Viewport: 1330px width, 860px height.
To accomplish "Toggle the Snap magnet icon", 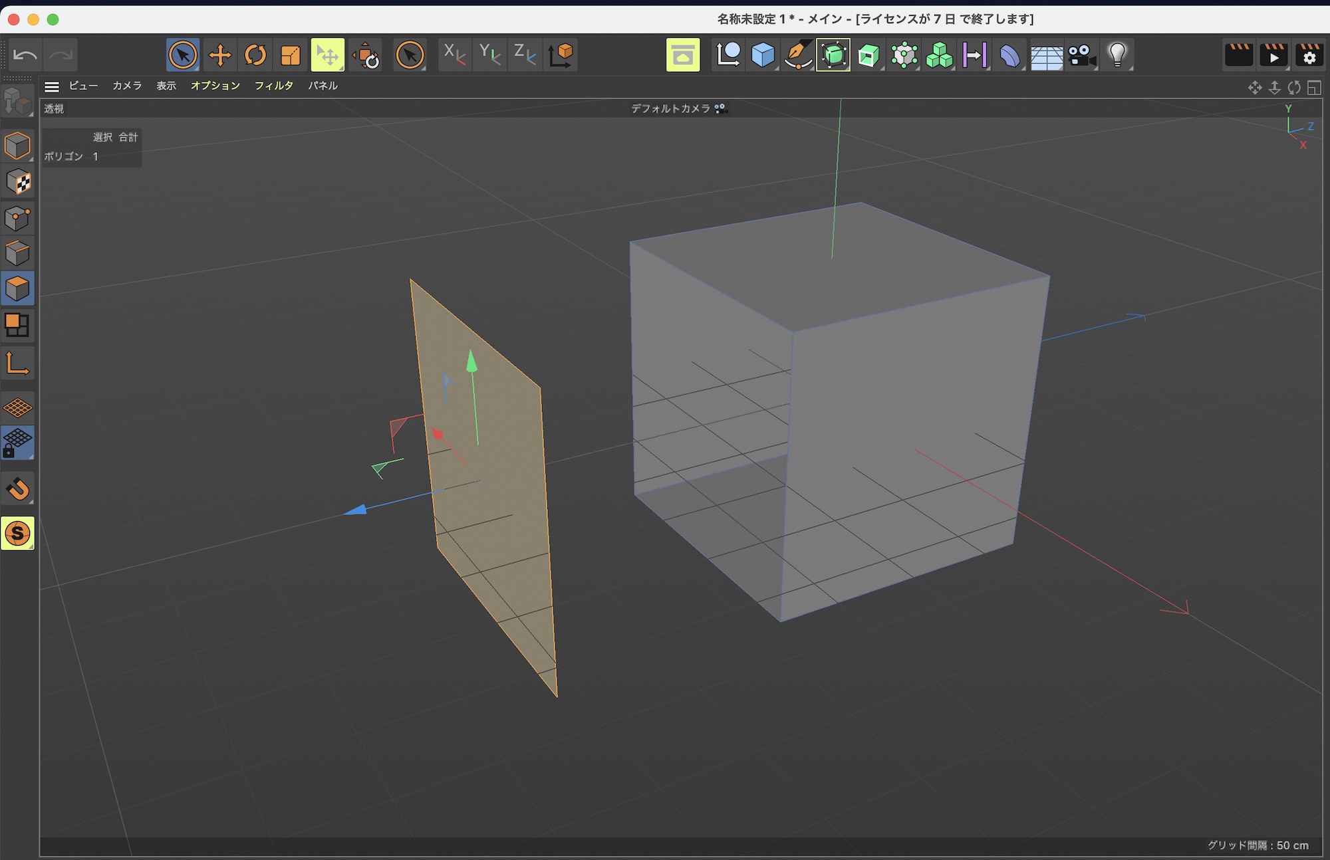I will 17,489.
